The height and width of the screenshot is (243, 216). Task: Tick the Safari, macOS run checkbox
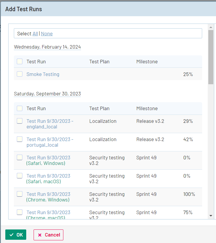pos(19,176)
